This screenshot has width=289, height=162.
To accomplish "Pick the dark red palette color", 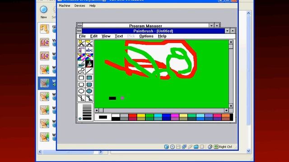I will click(132, 119).
